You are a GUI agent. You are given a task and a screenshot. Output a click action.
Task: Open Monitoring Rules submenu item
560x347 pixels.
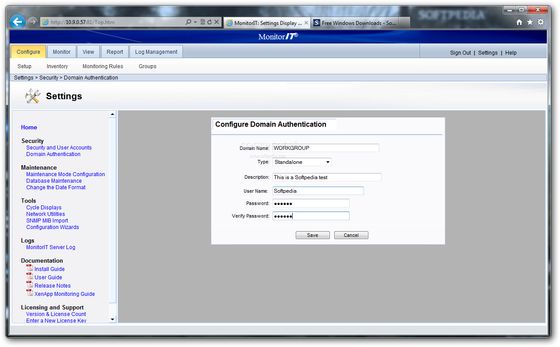103,66
